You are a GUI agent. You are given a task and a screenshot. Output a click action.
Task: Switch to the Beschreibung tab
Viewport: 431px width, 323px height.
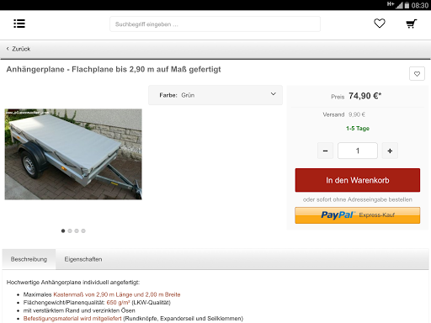point(29,259)
